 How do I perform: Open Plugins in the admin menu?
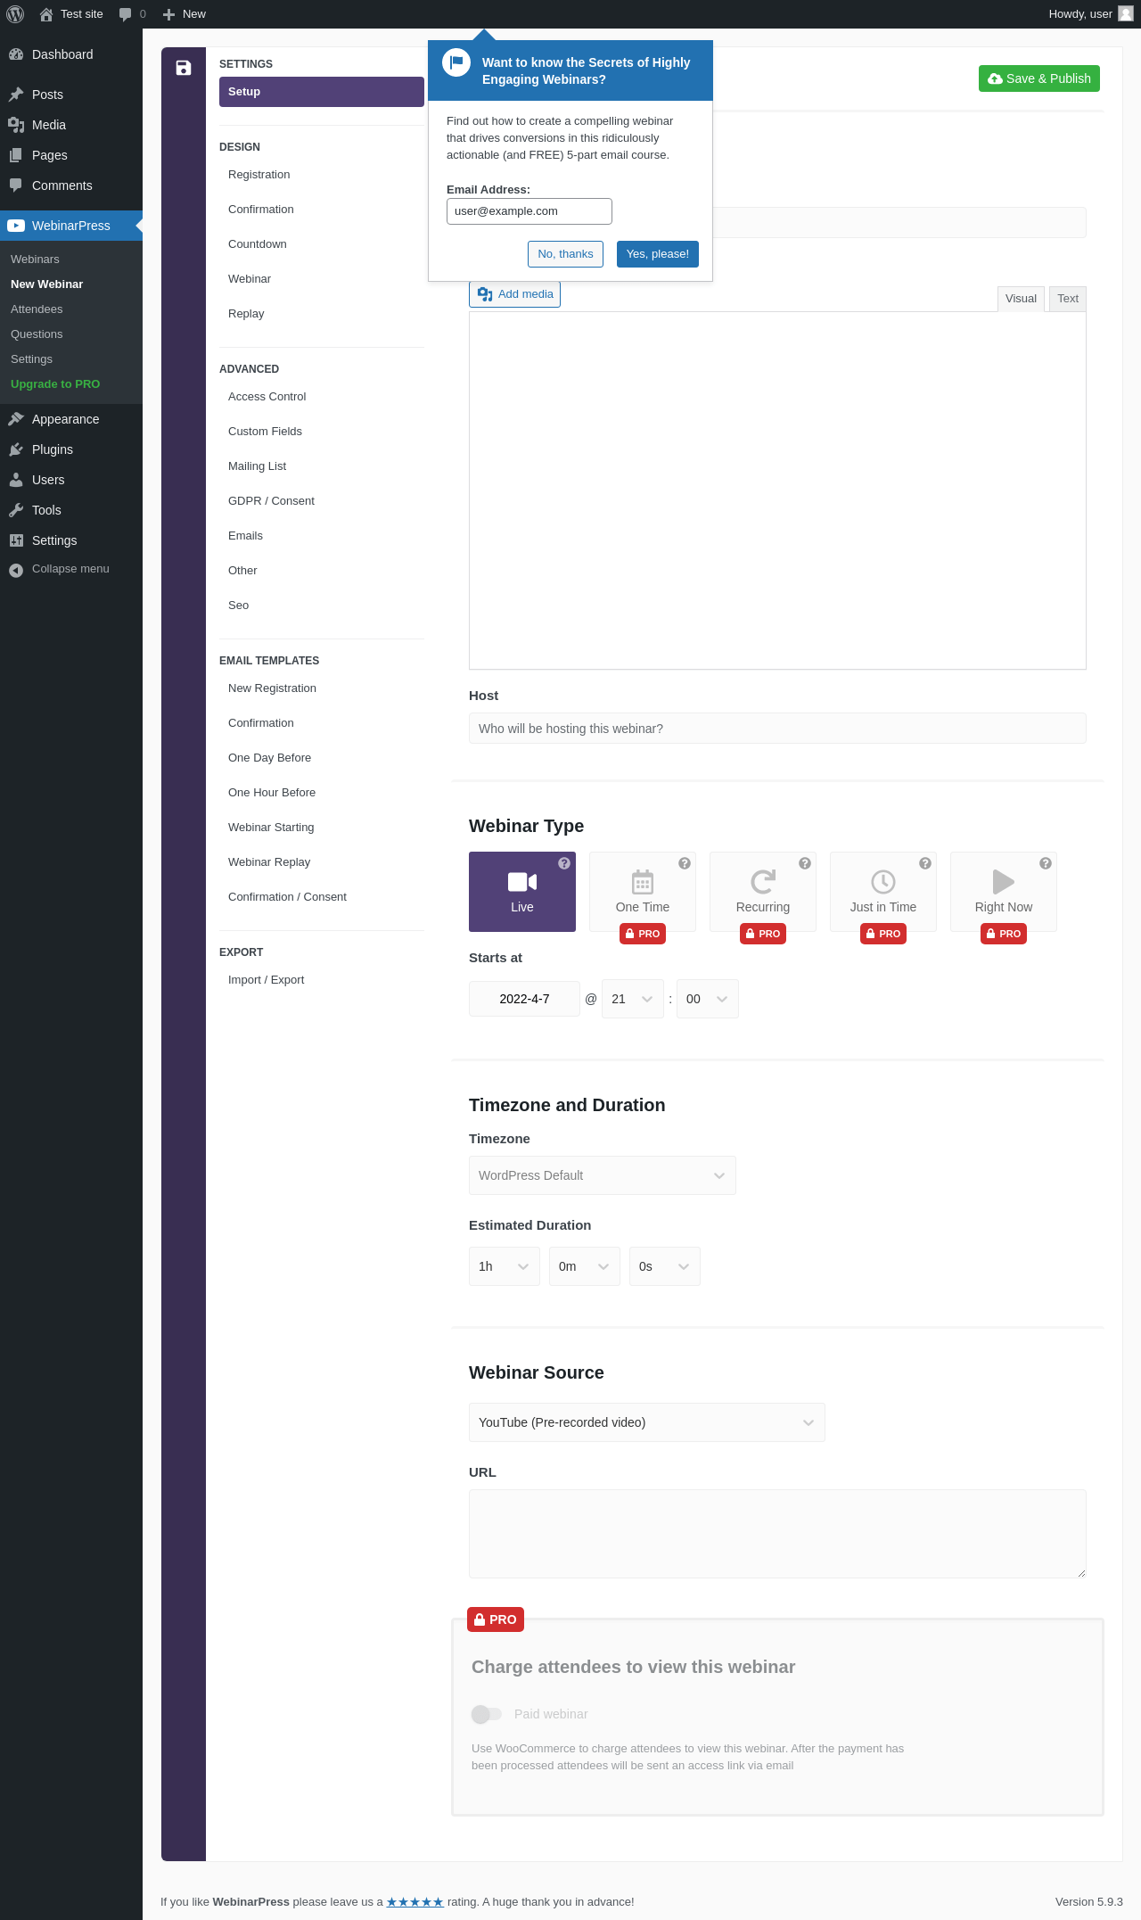71,449
